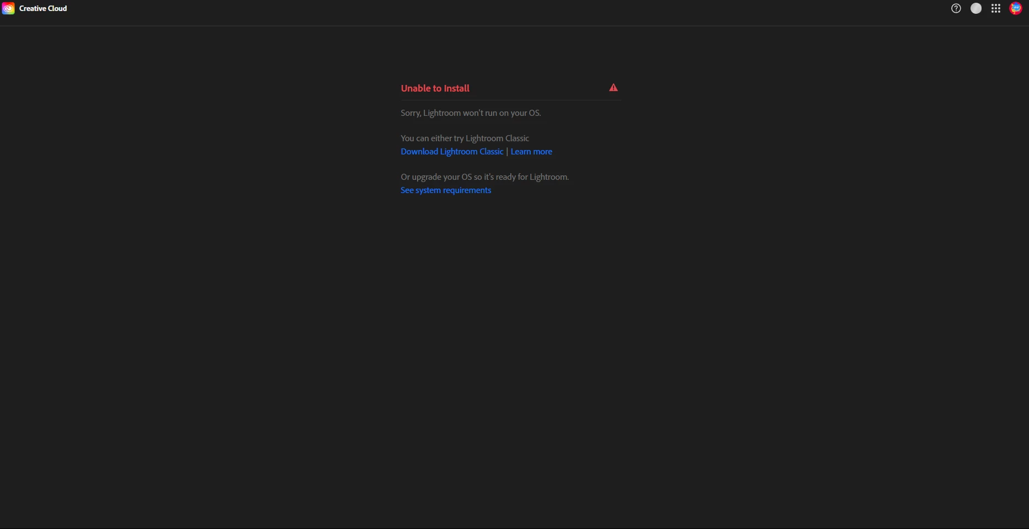1029x529 pixels.
Task: Open See system requirements link
Action: 446,190
